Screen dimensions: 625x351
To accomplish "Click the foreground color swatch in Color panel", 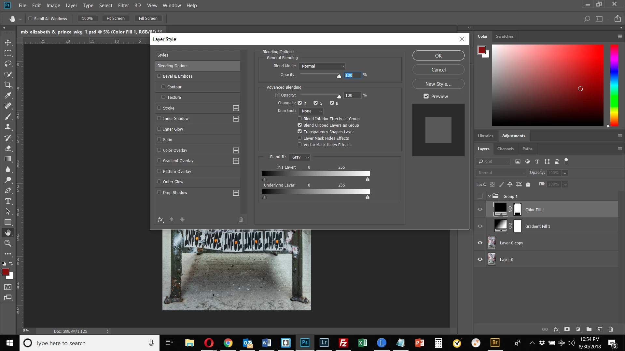I will [481, 50].
